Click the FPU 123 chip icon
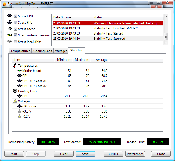 coord(9,22)
